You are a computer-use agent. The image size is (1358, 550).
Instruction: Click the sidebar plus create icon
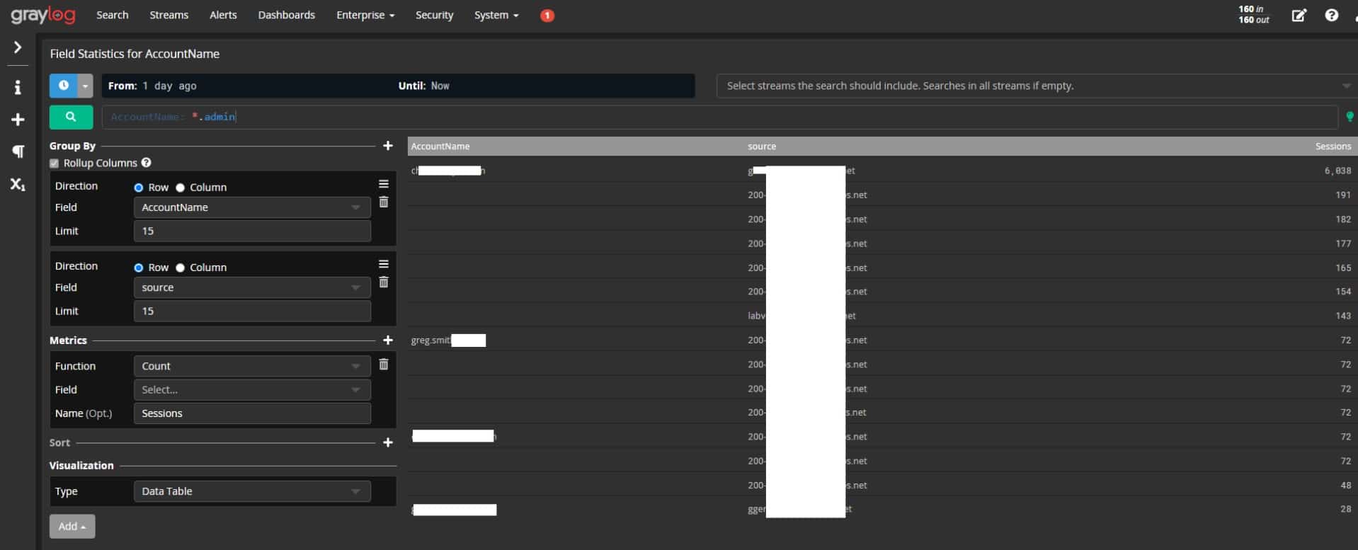click(x=18, y=120)
